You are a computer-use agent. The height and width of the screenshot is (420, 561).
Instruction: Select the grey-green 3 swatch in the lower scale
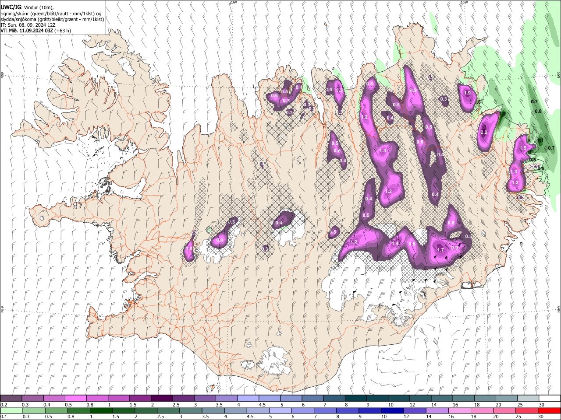click(191, 410)
